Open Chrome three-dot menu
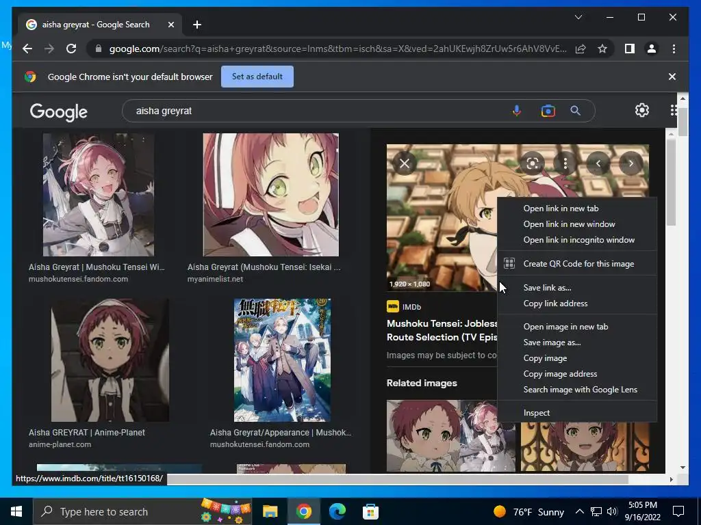Viewport: 701px width, 525px height. tap(674, 49)
